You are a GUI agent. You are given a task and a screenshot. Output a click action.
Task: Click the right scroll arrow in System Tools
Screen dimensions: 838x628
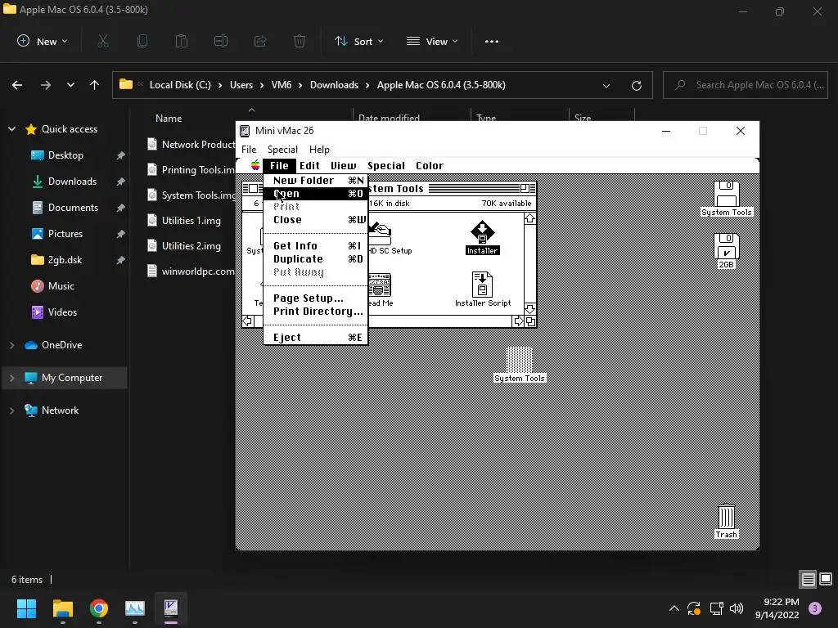pyautogui.click(x=518, y=321)
